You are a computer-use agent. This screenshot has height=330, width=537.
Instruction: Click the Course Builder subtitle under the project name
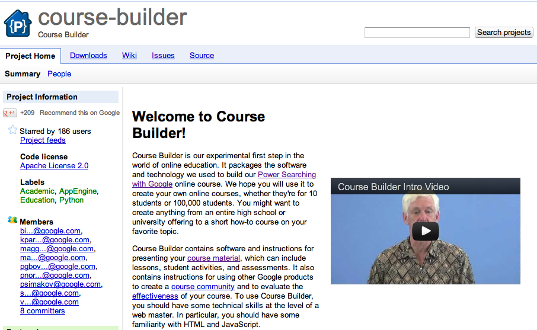coord(63,35)
